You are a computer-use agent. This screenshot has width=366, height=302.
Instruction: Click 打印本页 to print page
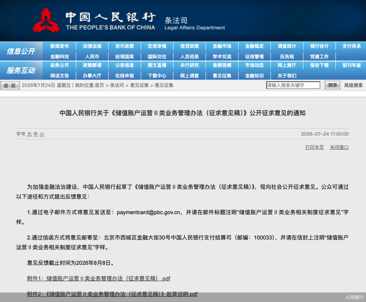[315, 147]
